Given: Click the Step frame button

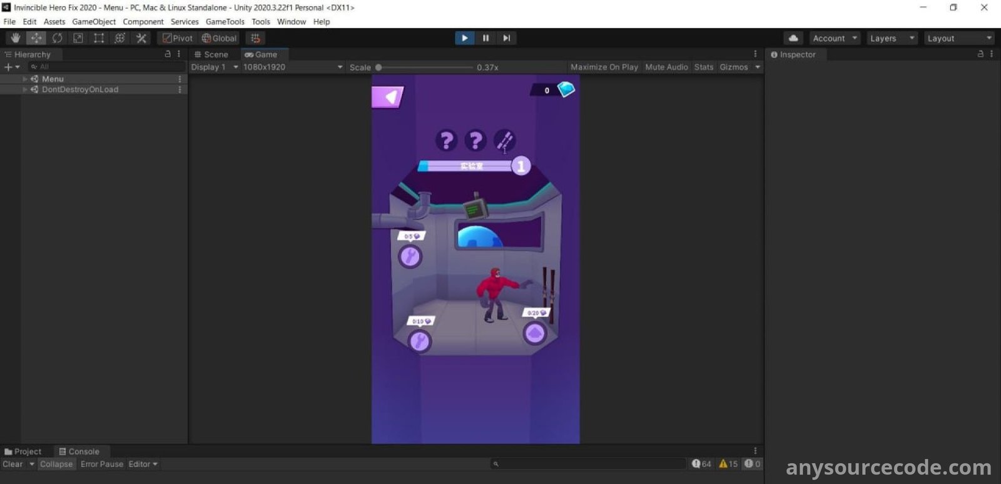Looking at the screenshot, I should tap(506, 38).
